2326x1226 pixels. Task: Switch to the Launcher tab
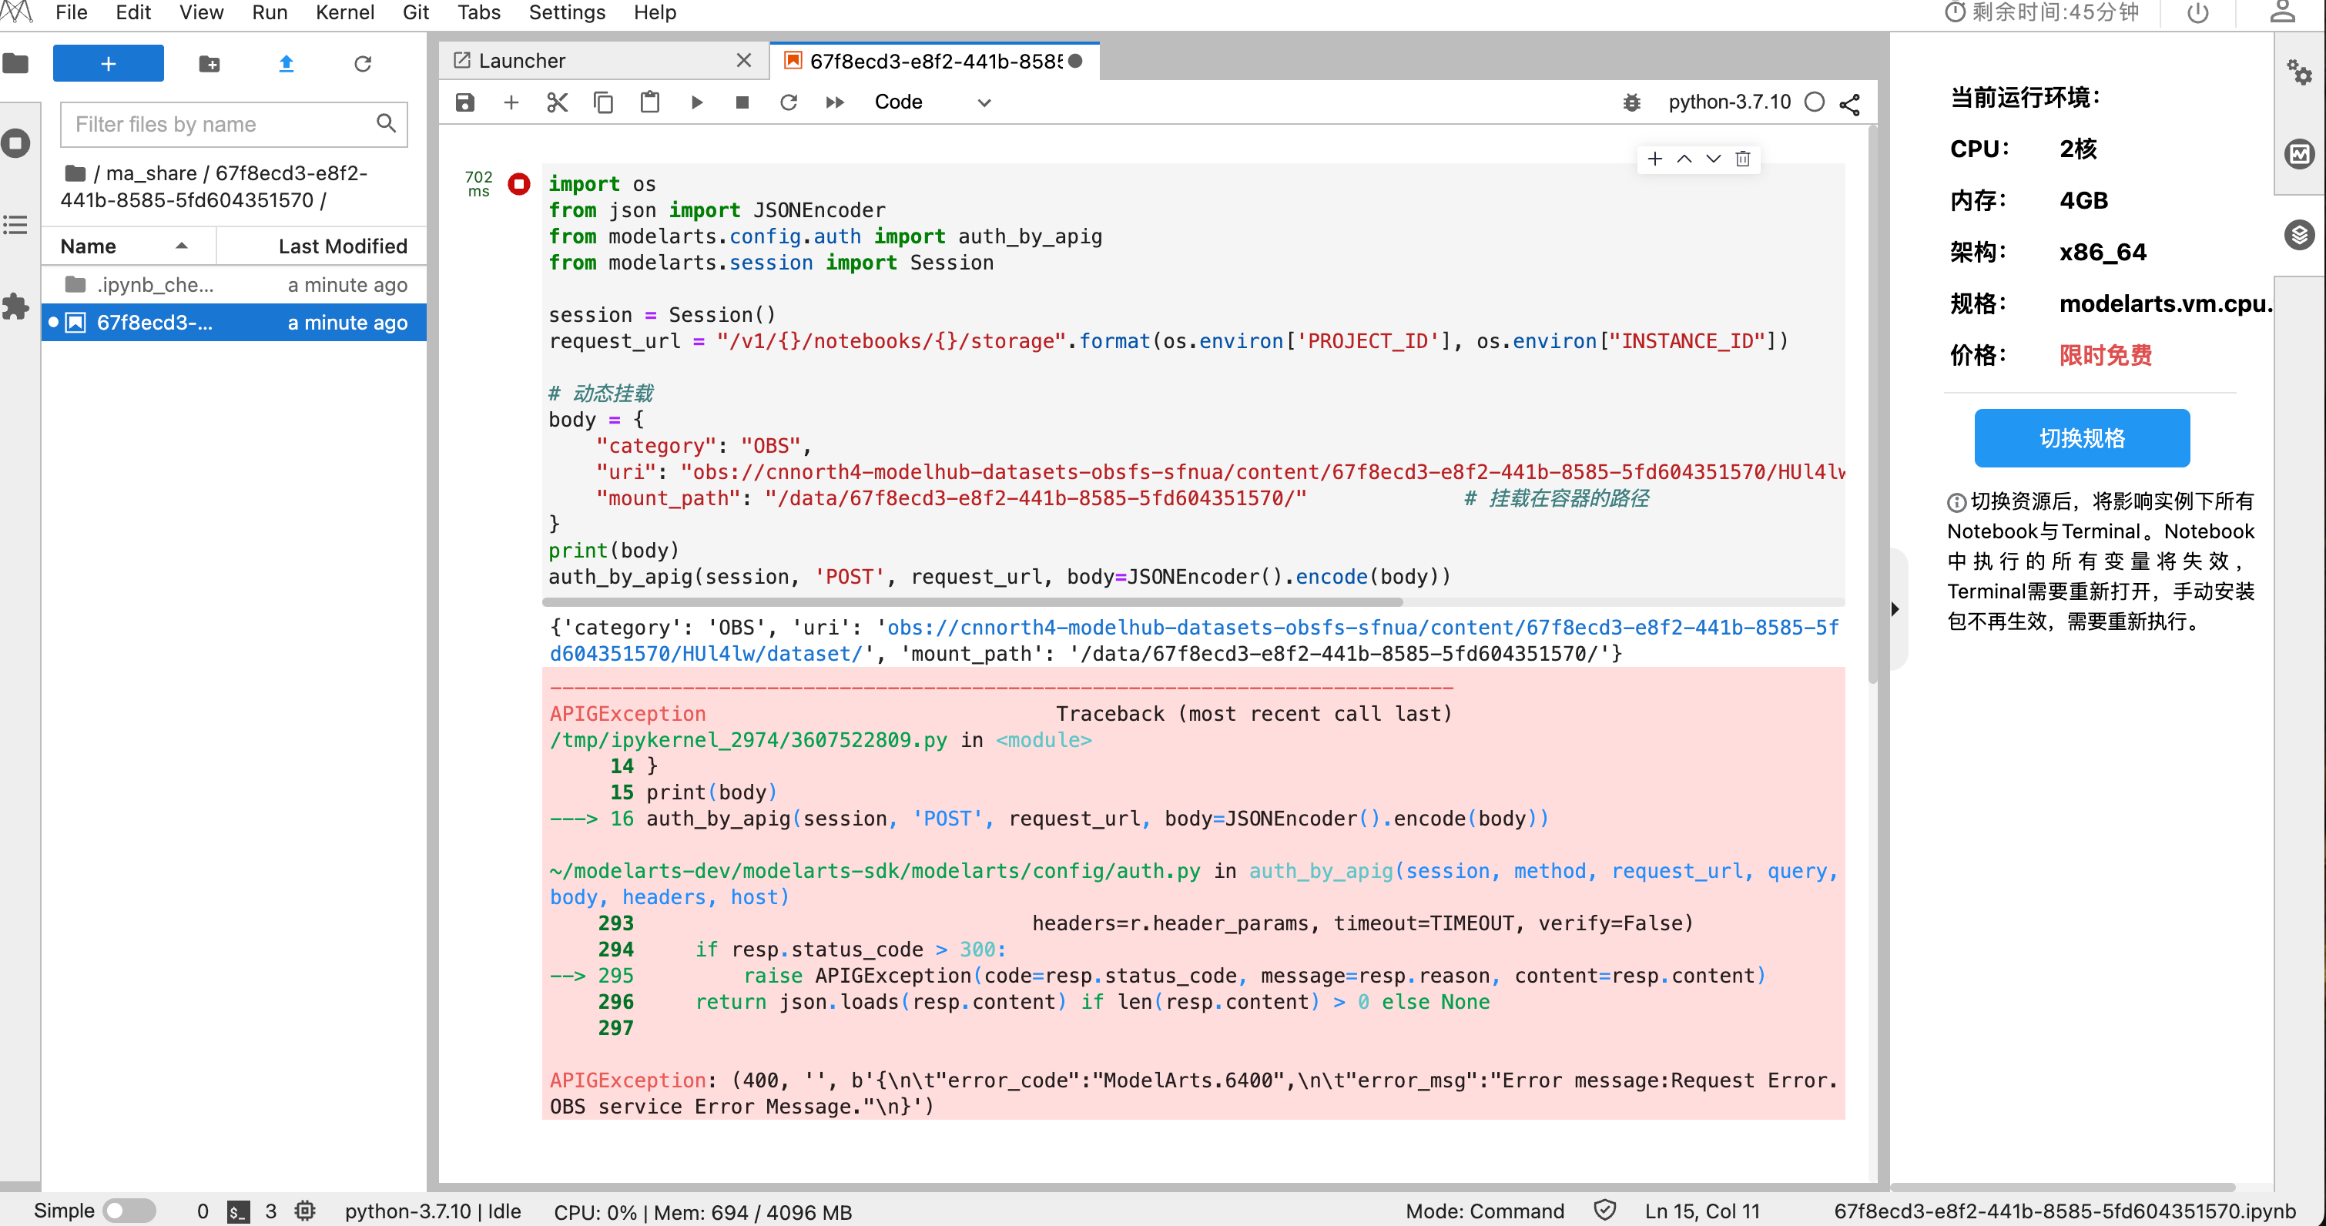(522, 61)
